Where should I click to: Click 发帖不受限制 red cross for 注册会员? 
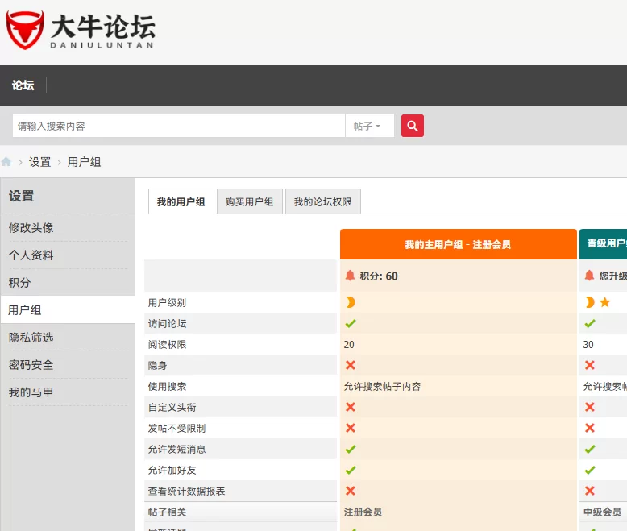[x=351, y=428]
